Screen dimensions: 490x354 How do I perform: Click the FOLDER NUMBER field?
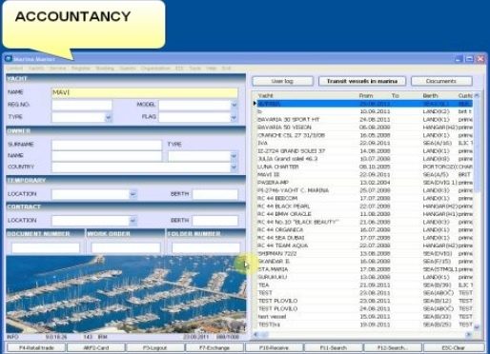pyautogui.click(x=206, y=247)
